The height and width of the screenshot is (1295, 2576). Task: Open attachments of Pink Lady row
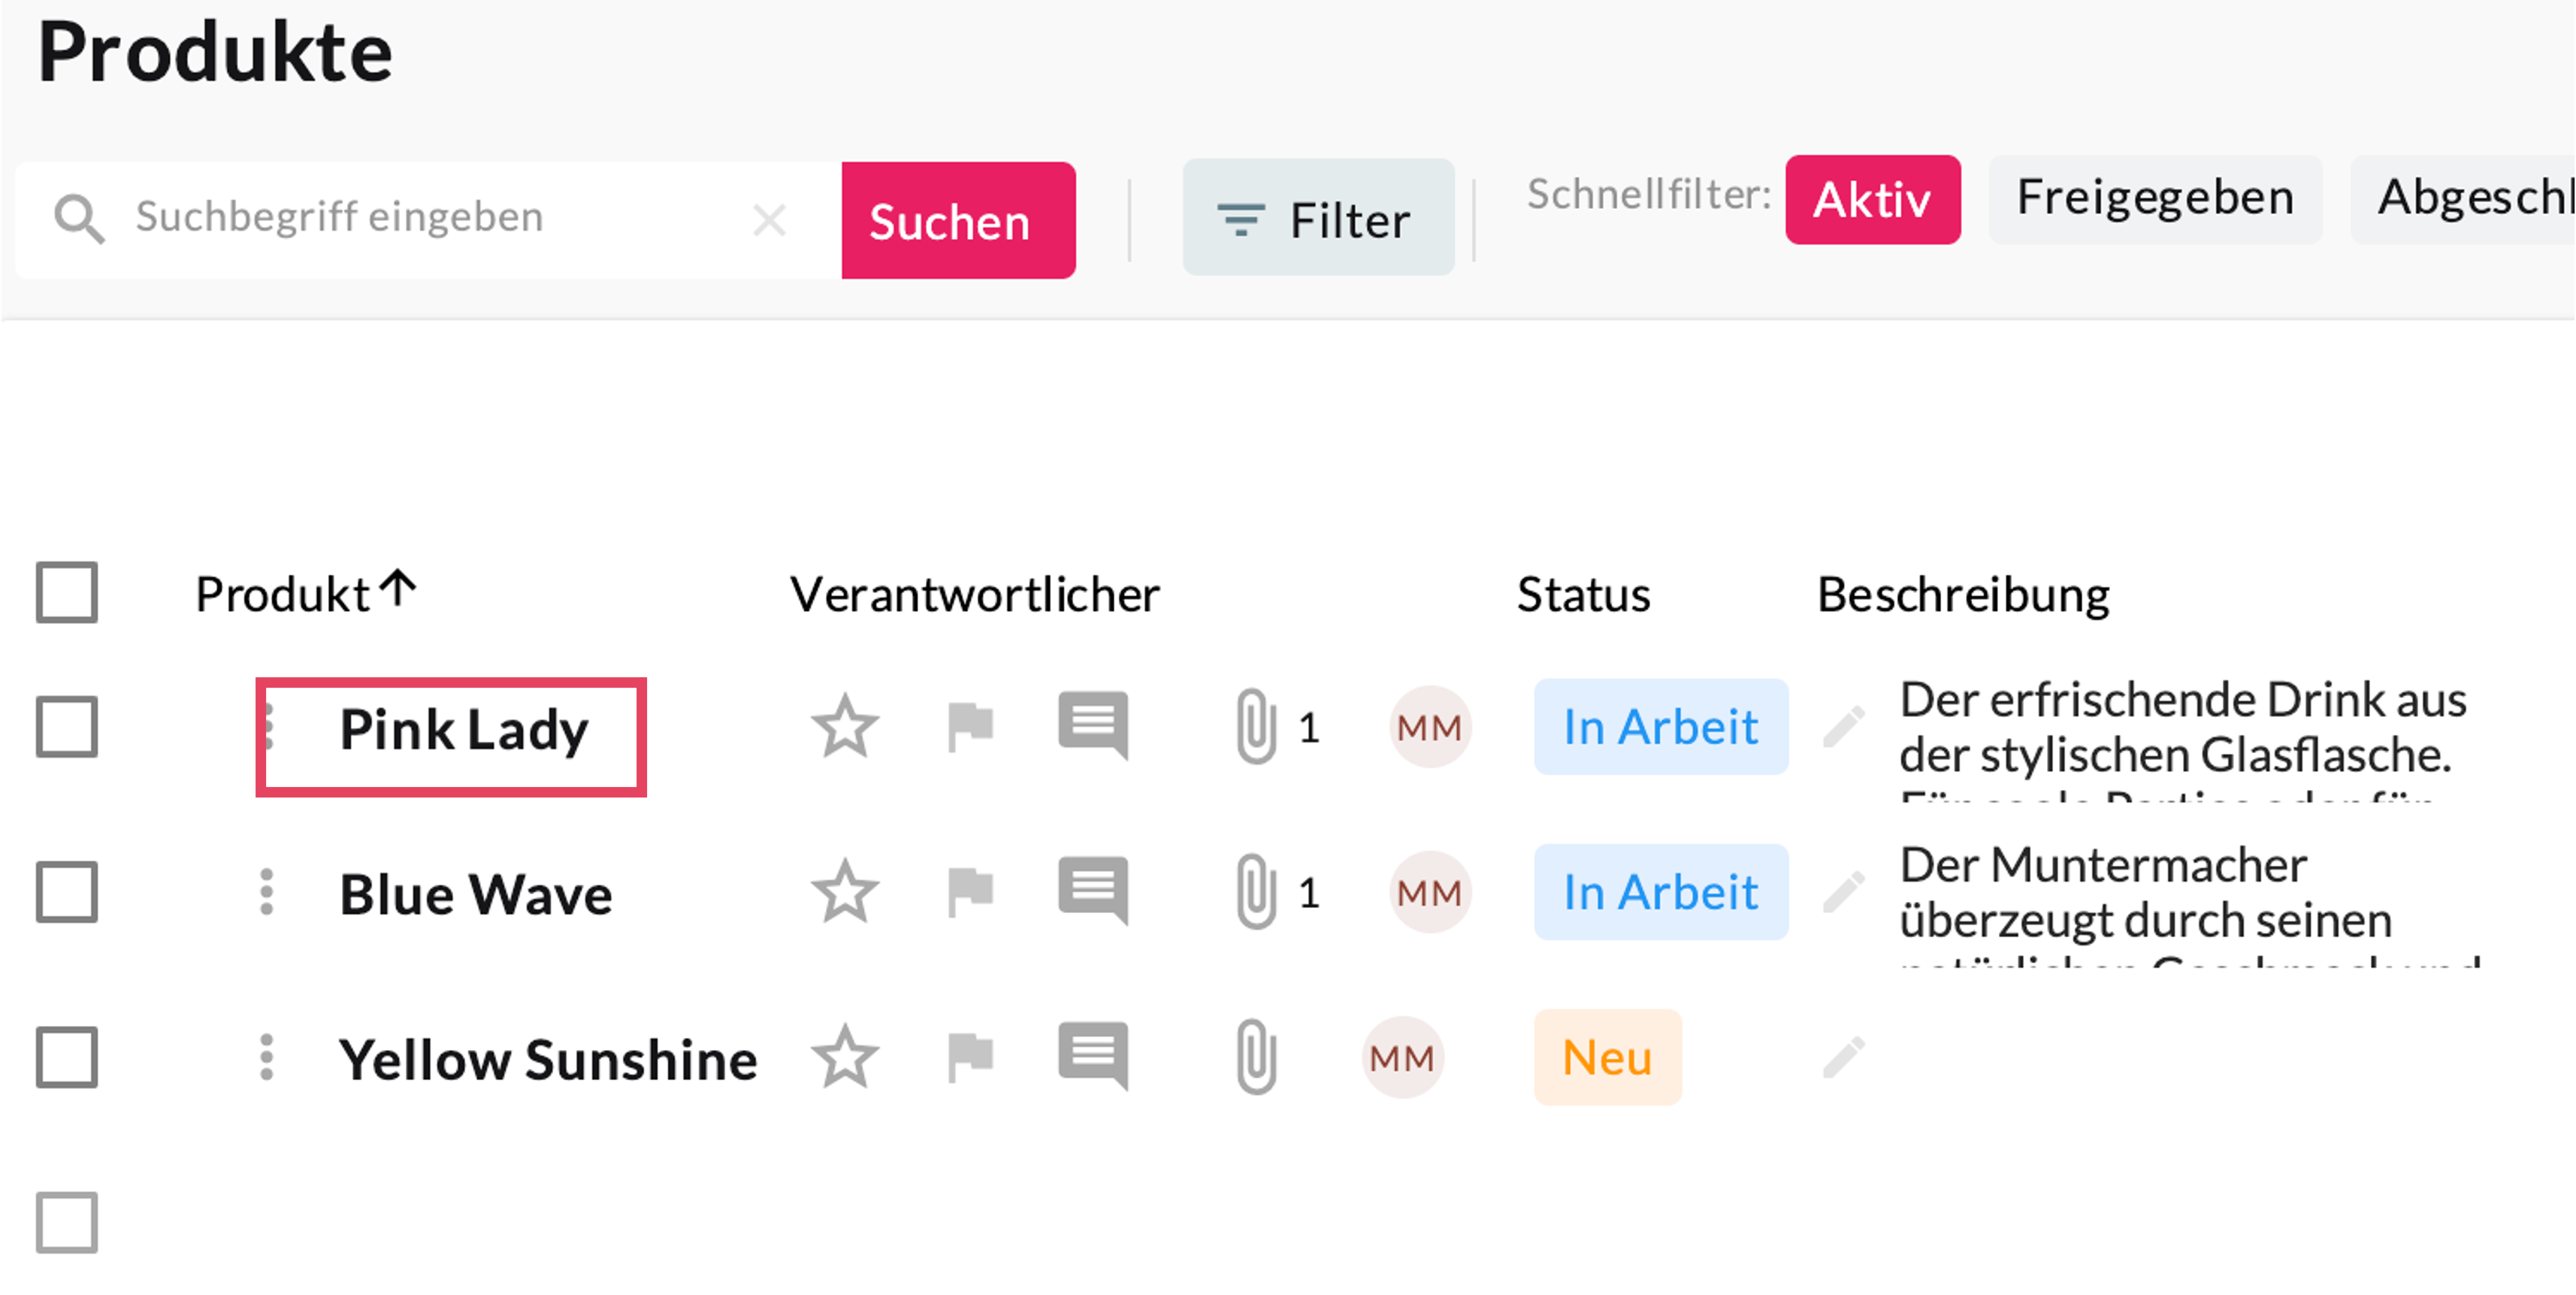pyautogui.click(x=1256, y=727)
